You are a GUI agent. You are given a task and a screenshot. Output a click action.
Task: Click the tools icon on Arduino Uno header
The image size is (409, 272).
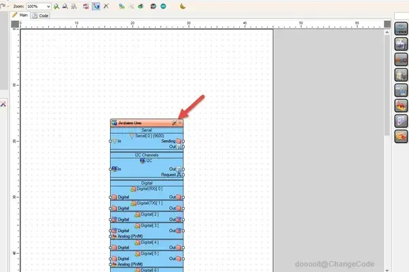pos(174,123)
